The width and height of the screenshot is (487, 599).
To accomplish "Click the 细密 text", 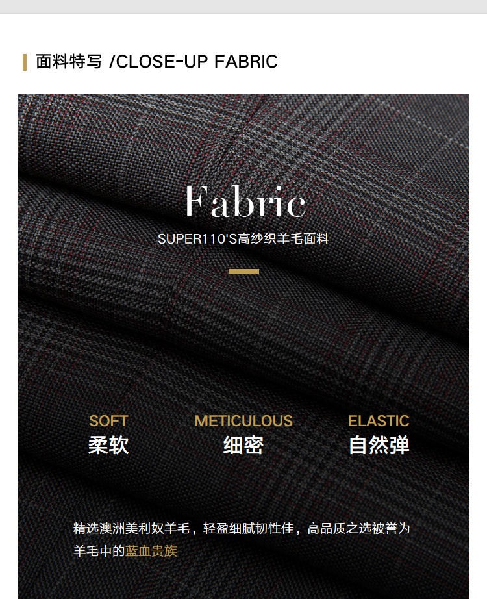I will point(243,445).
